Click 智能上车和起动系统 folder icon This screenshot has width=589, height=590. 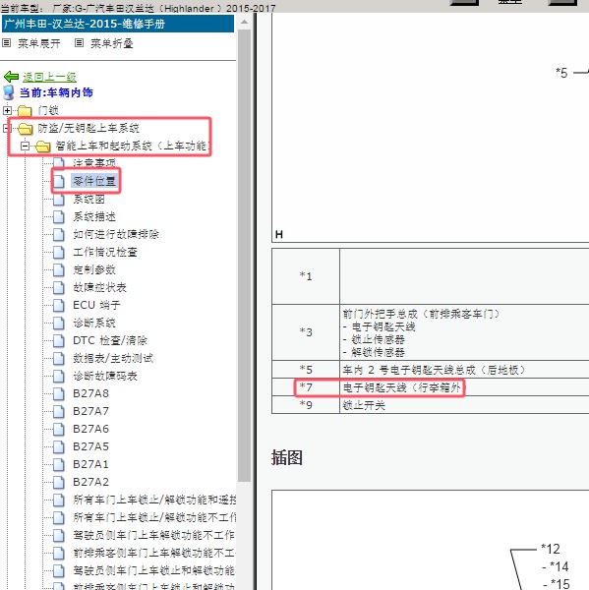43,146
